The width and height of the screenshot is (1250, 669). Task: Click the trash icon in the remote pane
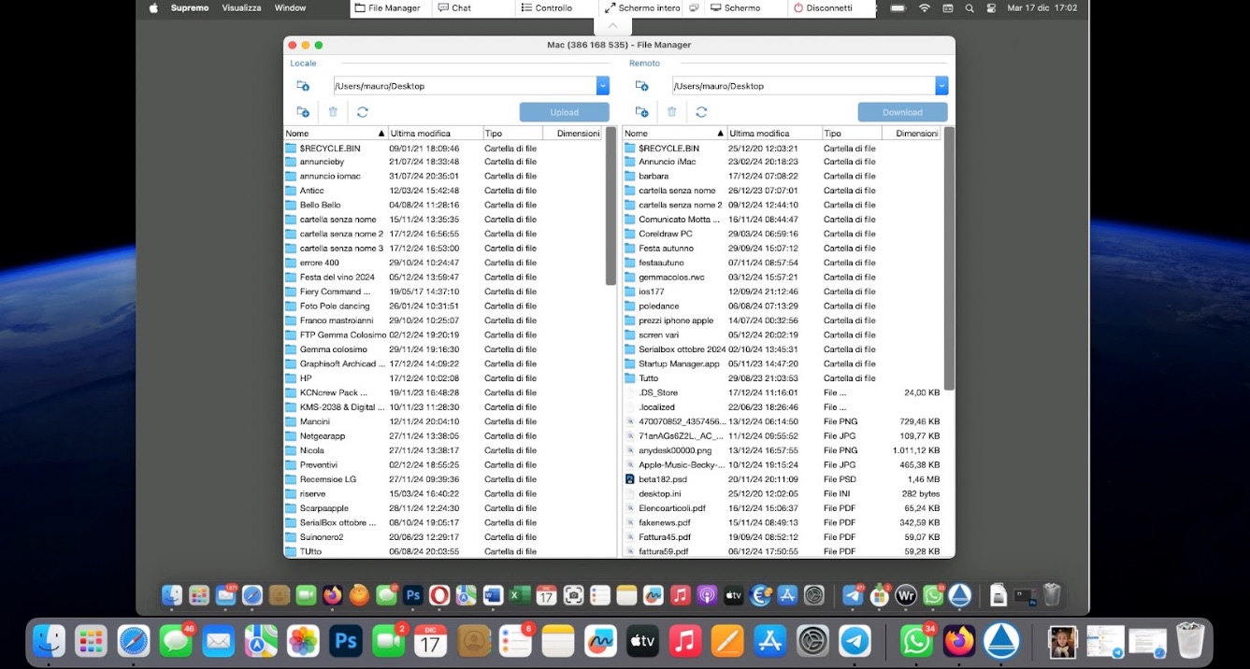click(x=671, y=111)
